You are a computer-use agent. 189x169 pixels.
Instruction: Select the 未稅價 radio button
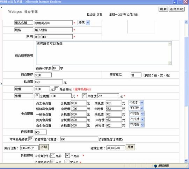click(84, 96)
